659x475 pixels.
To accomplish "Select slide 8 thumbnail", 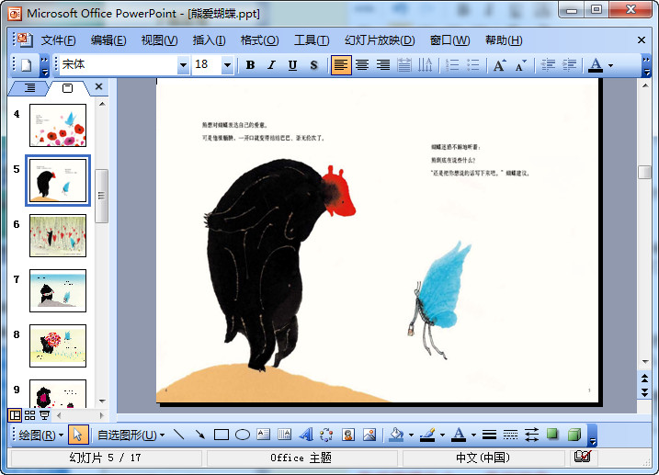I will point(58,345).
